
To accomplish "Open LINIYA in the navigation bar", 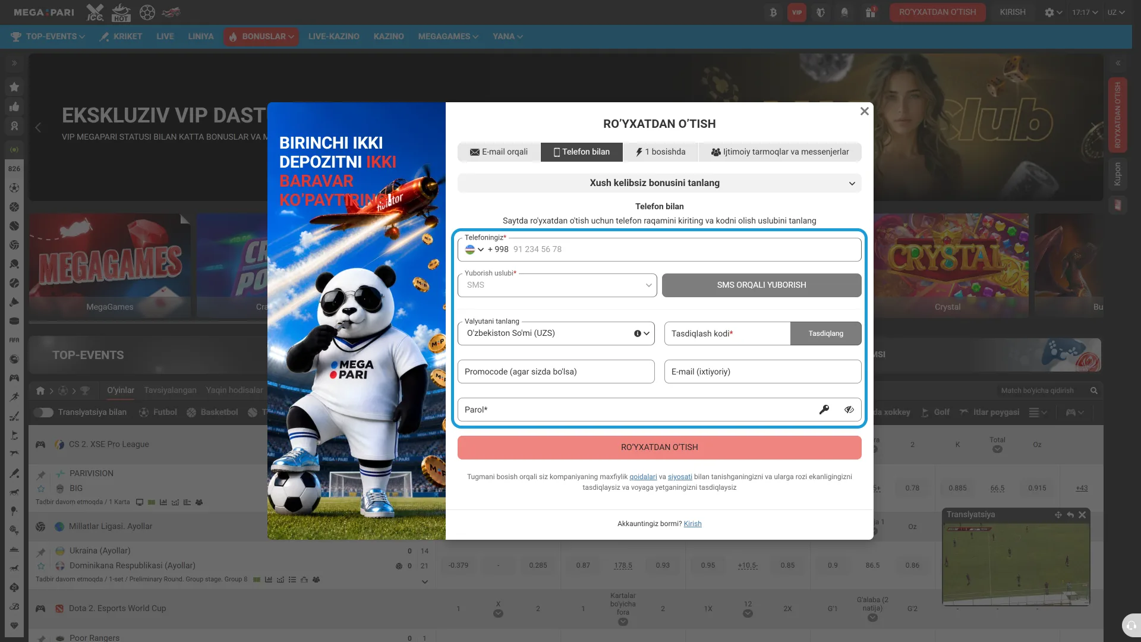I will tap(201, 36).
